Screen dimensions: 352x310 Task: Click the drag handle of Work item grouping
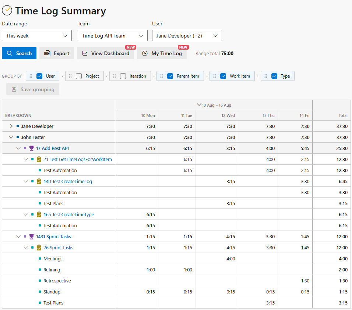215,76
